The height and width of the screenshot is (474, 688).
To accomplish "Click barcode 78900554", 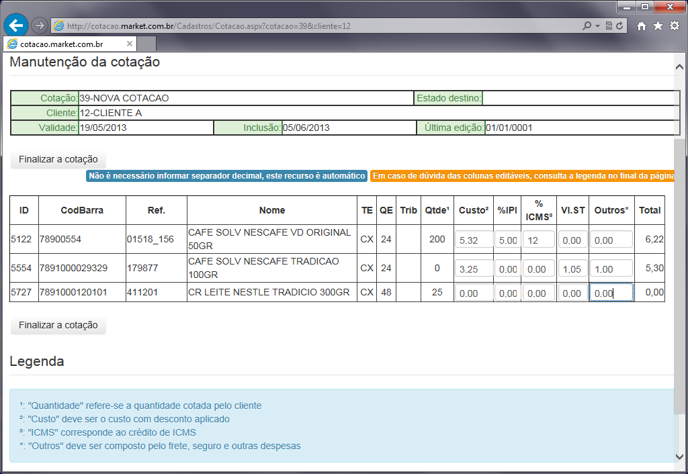I will click(x=60, y=239).
